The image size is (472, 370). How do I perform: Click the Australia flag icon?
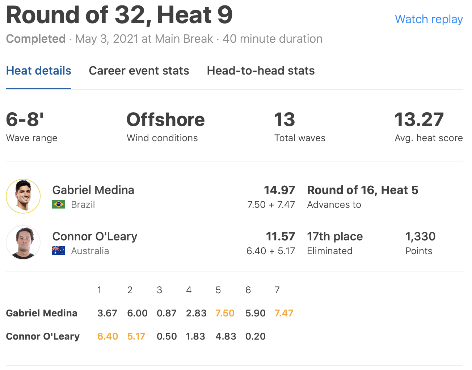(59, 251)
